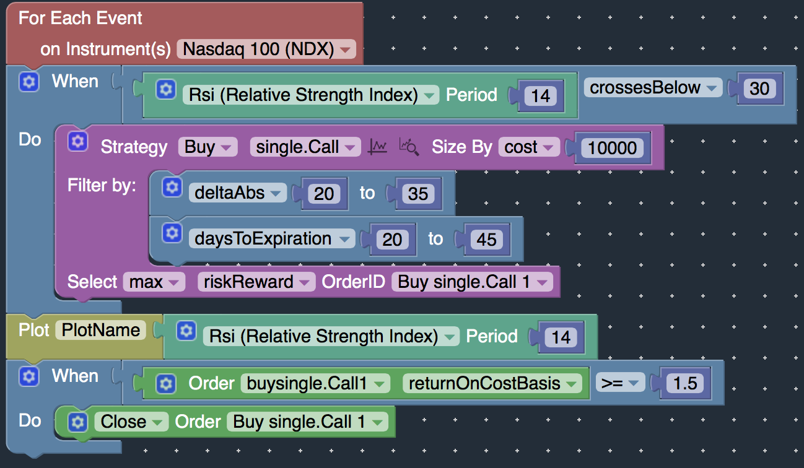Image resolution: width=804 pixels, height=468 pixels.
Task: Edit the crossesBelow threshold value 30
Action: [x=759, y=89]
